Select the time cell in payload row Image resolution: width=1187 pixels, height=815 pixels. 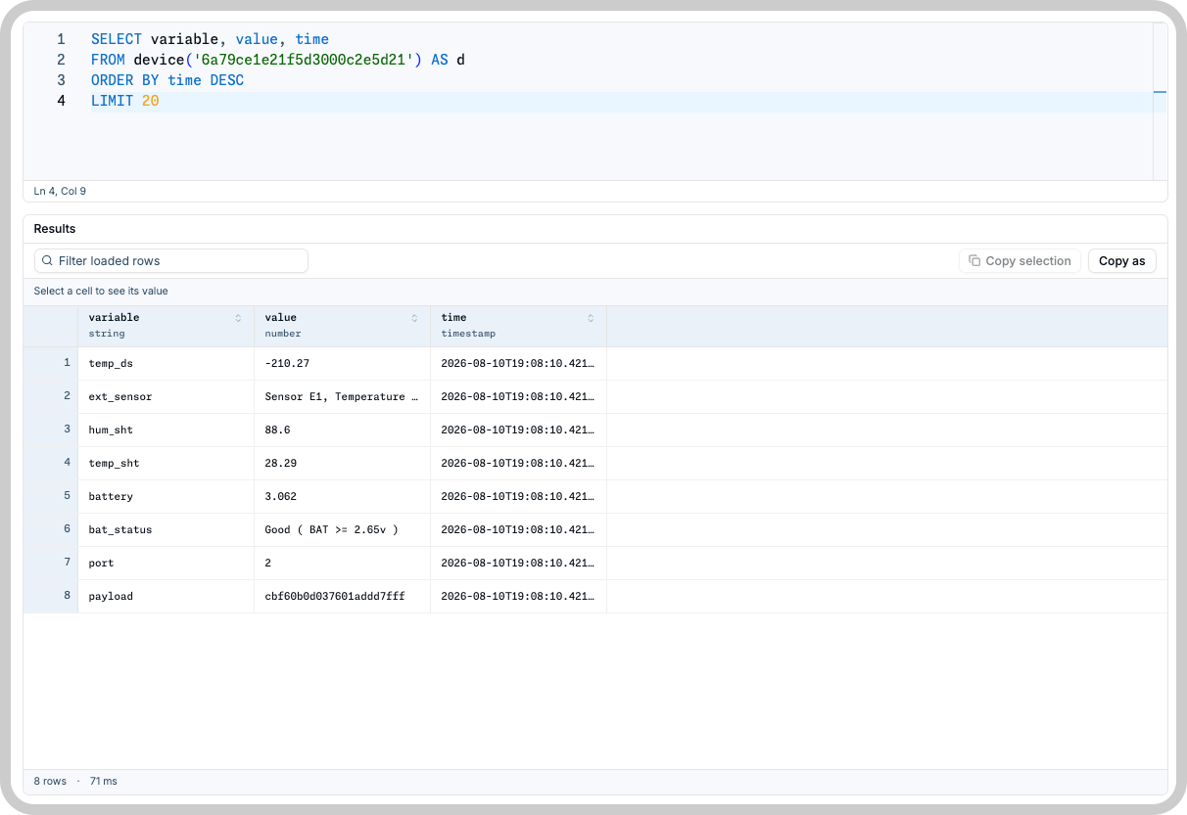[x=519, y=597]
